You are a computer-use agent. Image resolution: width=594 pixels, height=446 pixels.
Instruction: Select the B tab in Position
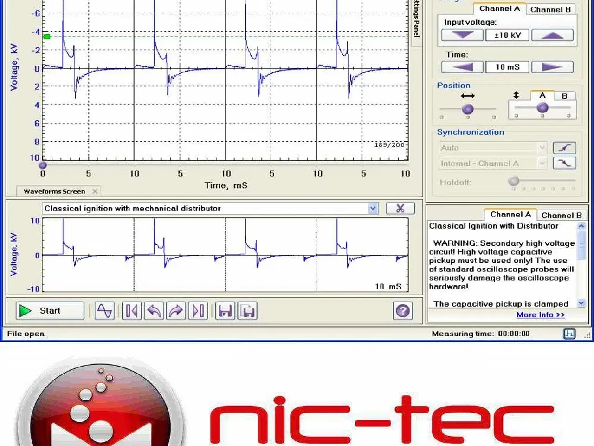tap(564, 96)
